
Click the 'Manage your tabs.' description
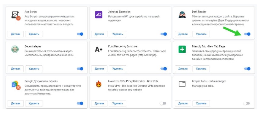(203, 86)
